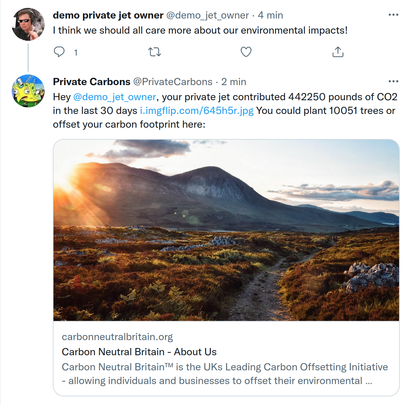Like the demo private jet owner tweet

tap(246, 52)
